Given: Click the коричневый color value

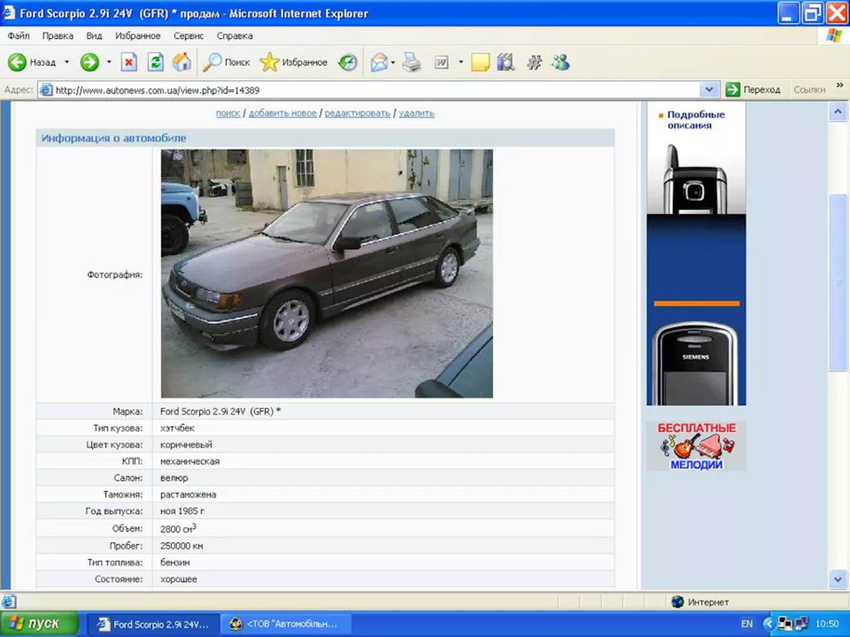Looking at the screenshot, I should [x=186, y=445].
